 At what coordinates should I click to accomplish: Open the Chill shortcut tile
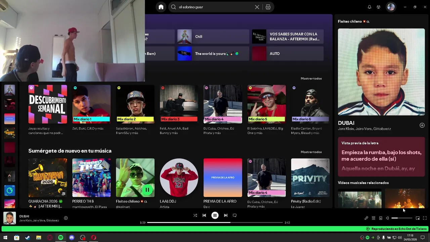tap(213, 37)
